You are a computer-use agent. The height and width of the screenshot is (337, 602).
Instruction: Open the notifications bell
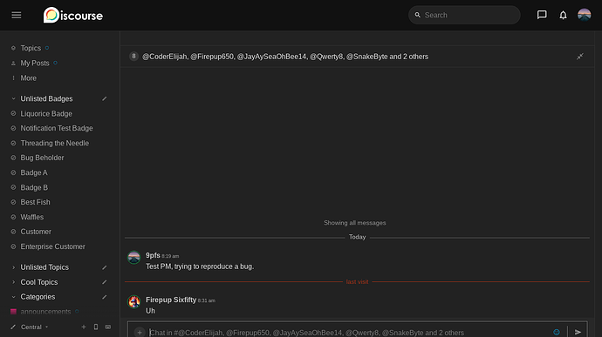pos(563,15)
